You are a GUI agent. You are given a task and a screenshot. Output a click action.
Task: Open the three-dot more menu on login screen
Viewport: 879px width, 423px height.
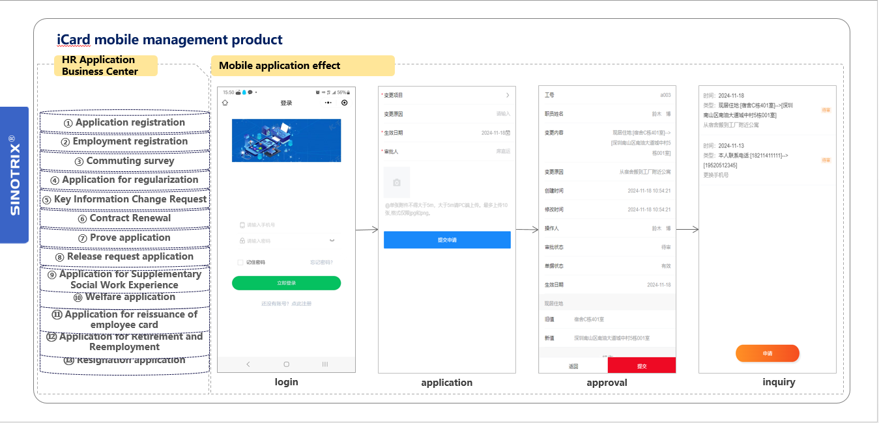(328, 103)
